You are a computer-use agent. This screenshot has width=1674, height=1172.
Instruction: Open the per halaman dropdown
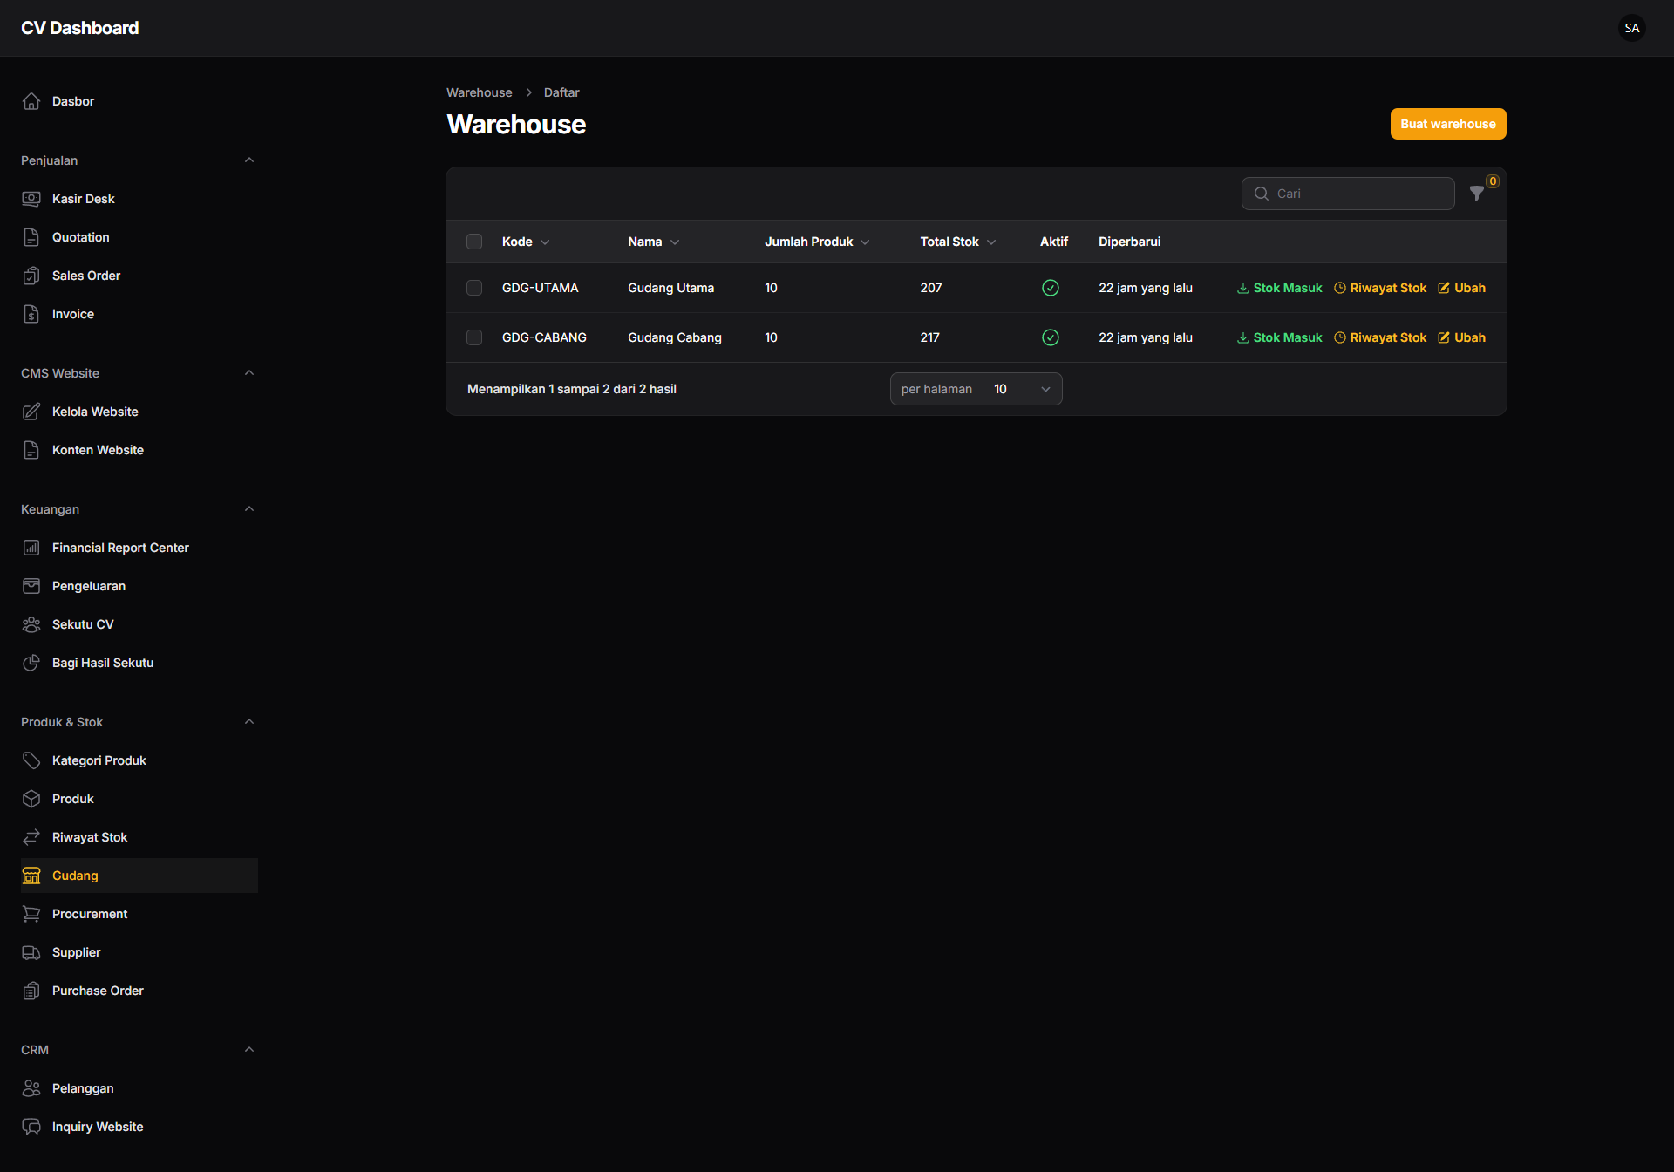click(x=1021, y=389)
